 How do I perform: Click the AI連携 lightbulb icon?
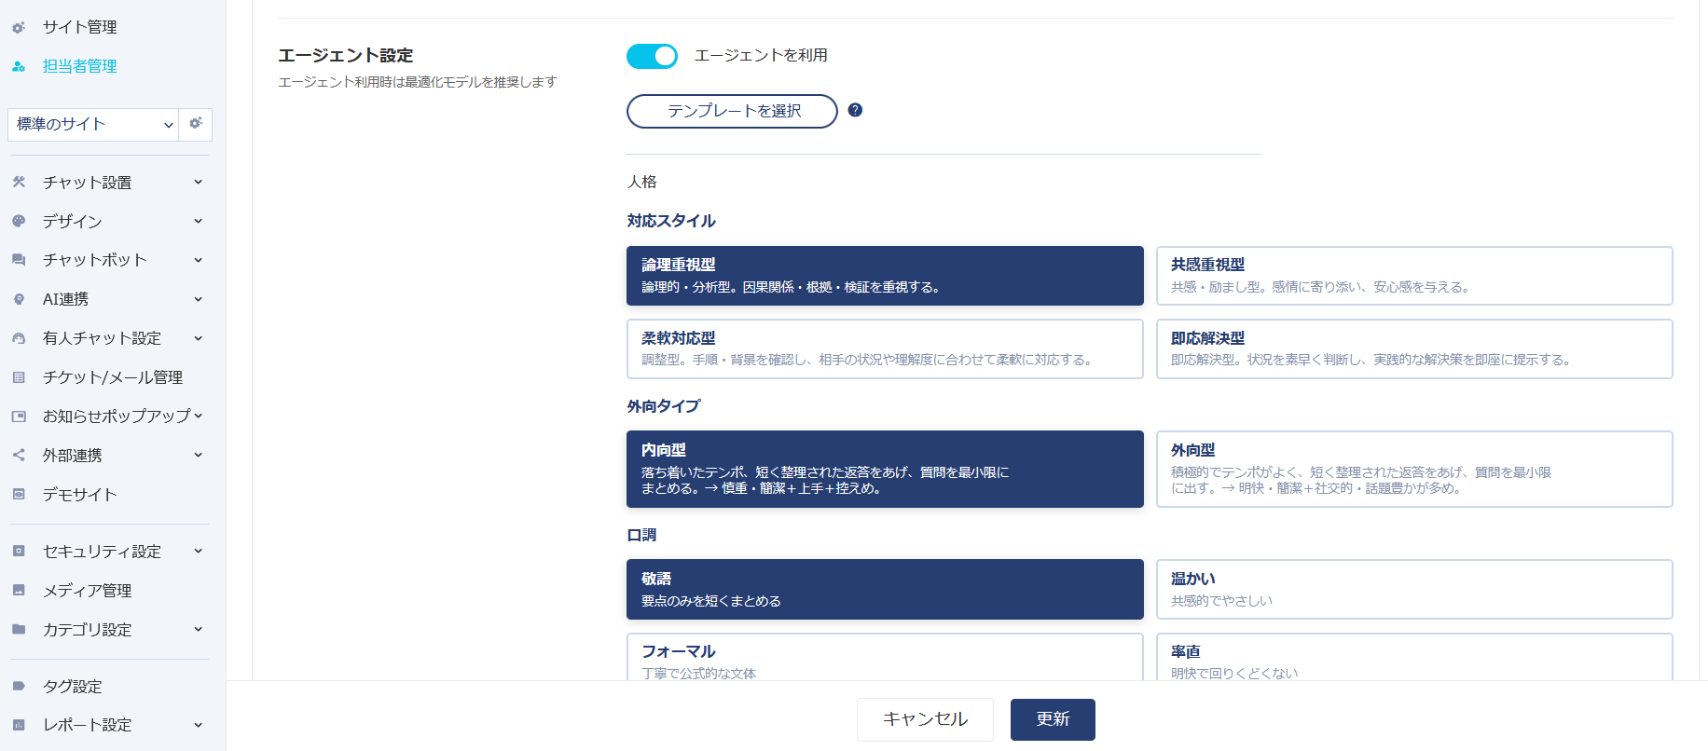(x=19, y=299)
